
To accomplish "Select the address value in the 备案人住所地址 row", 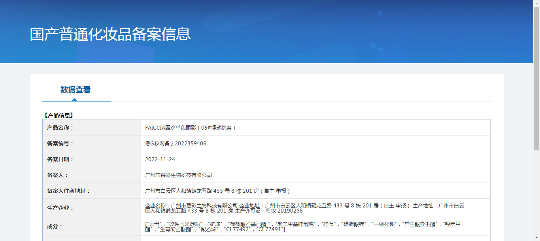I will (219, 191).
